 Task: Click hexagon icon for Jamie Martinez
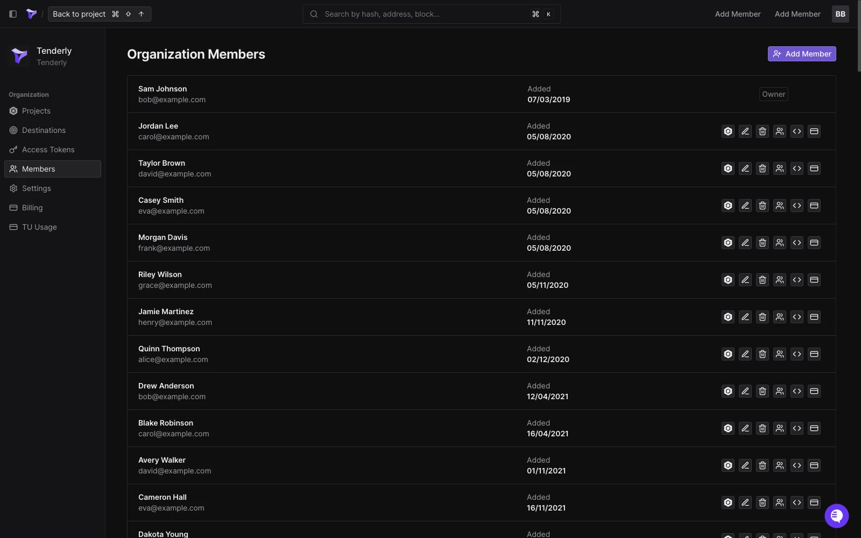click(x=728, y=317)
